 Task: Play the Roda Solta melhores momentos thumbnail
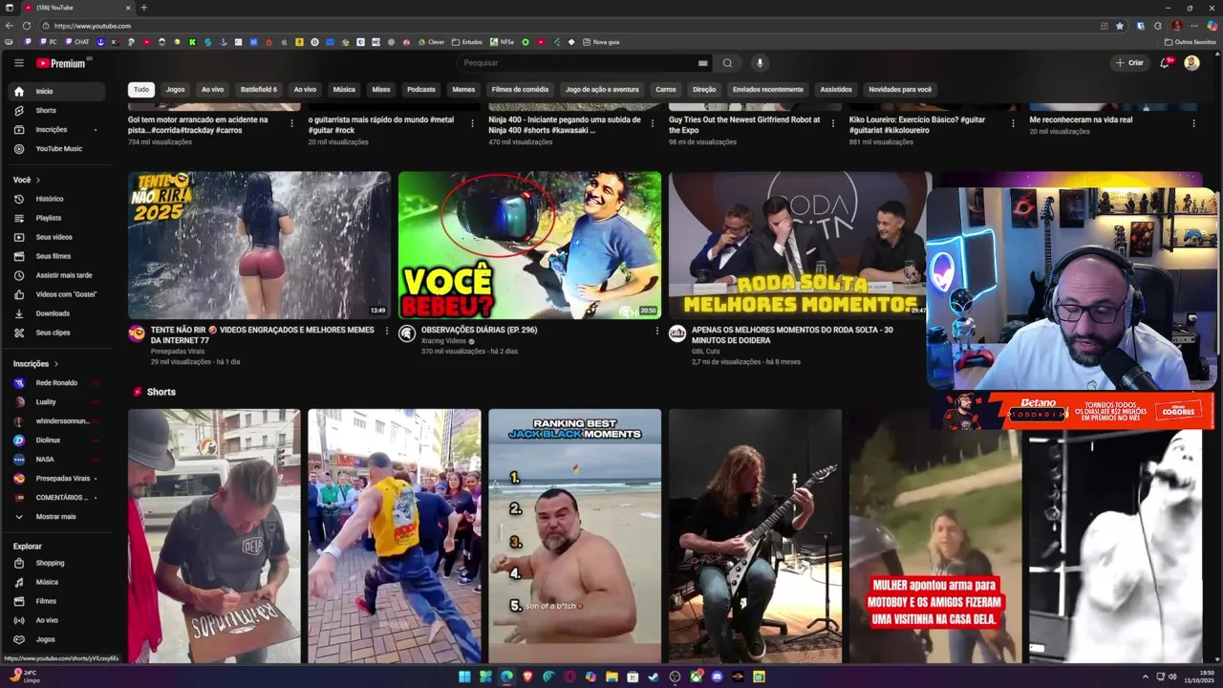[799, 246]
